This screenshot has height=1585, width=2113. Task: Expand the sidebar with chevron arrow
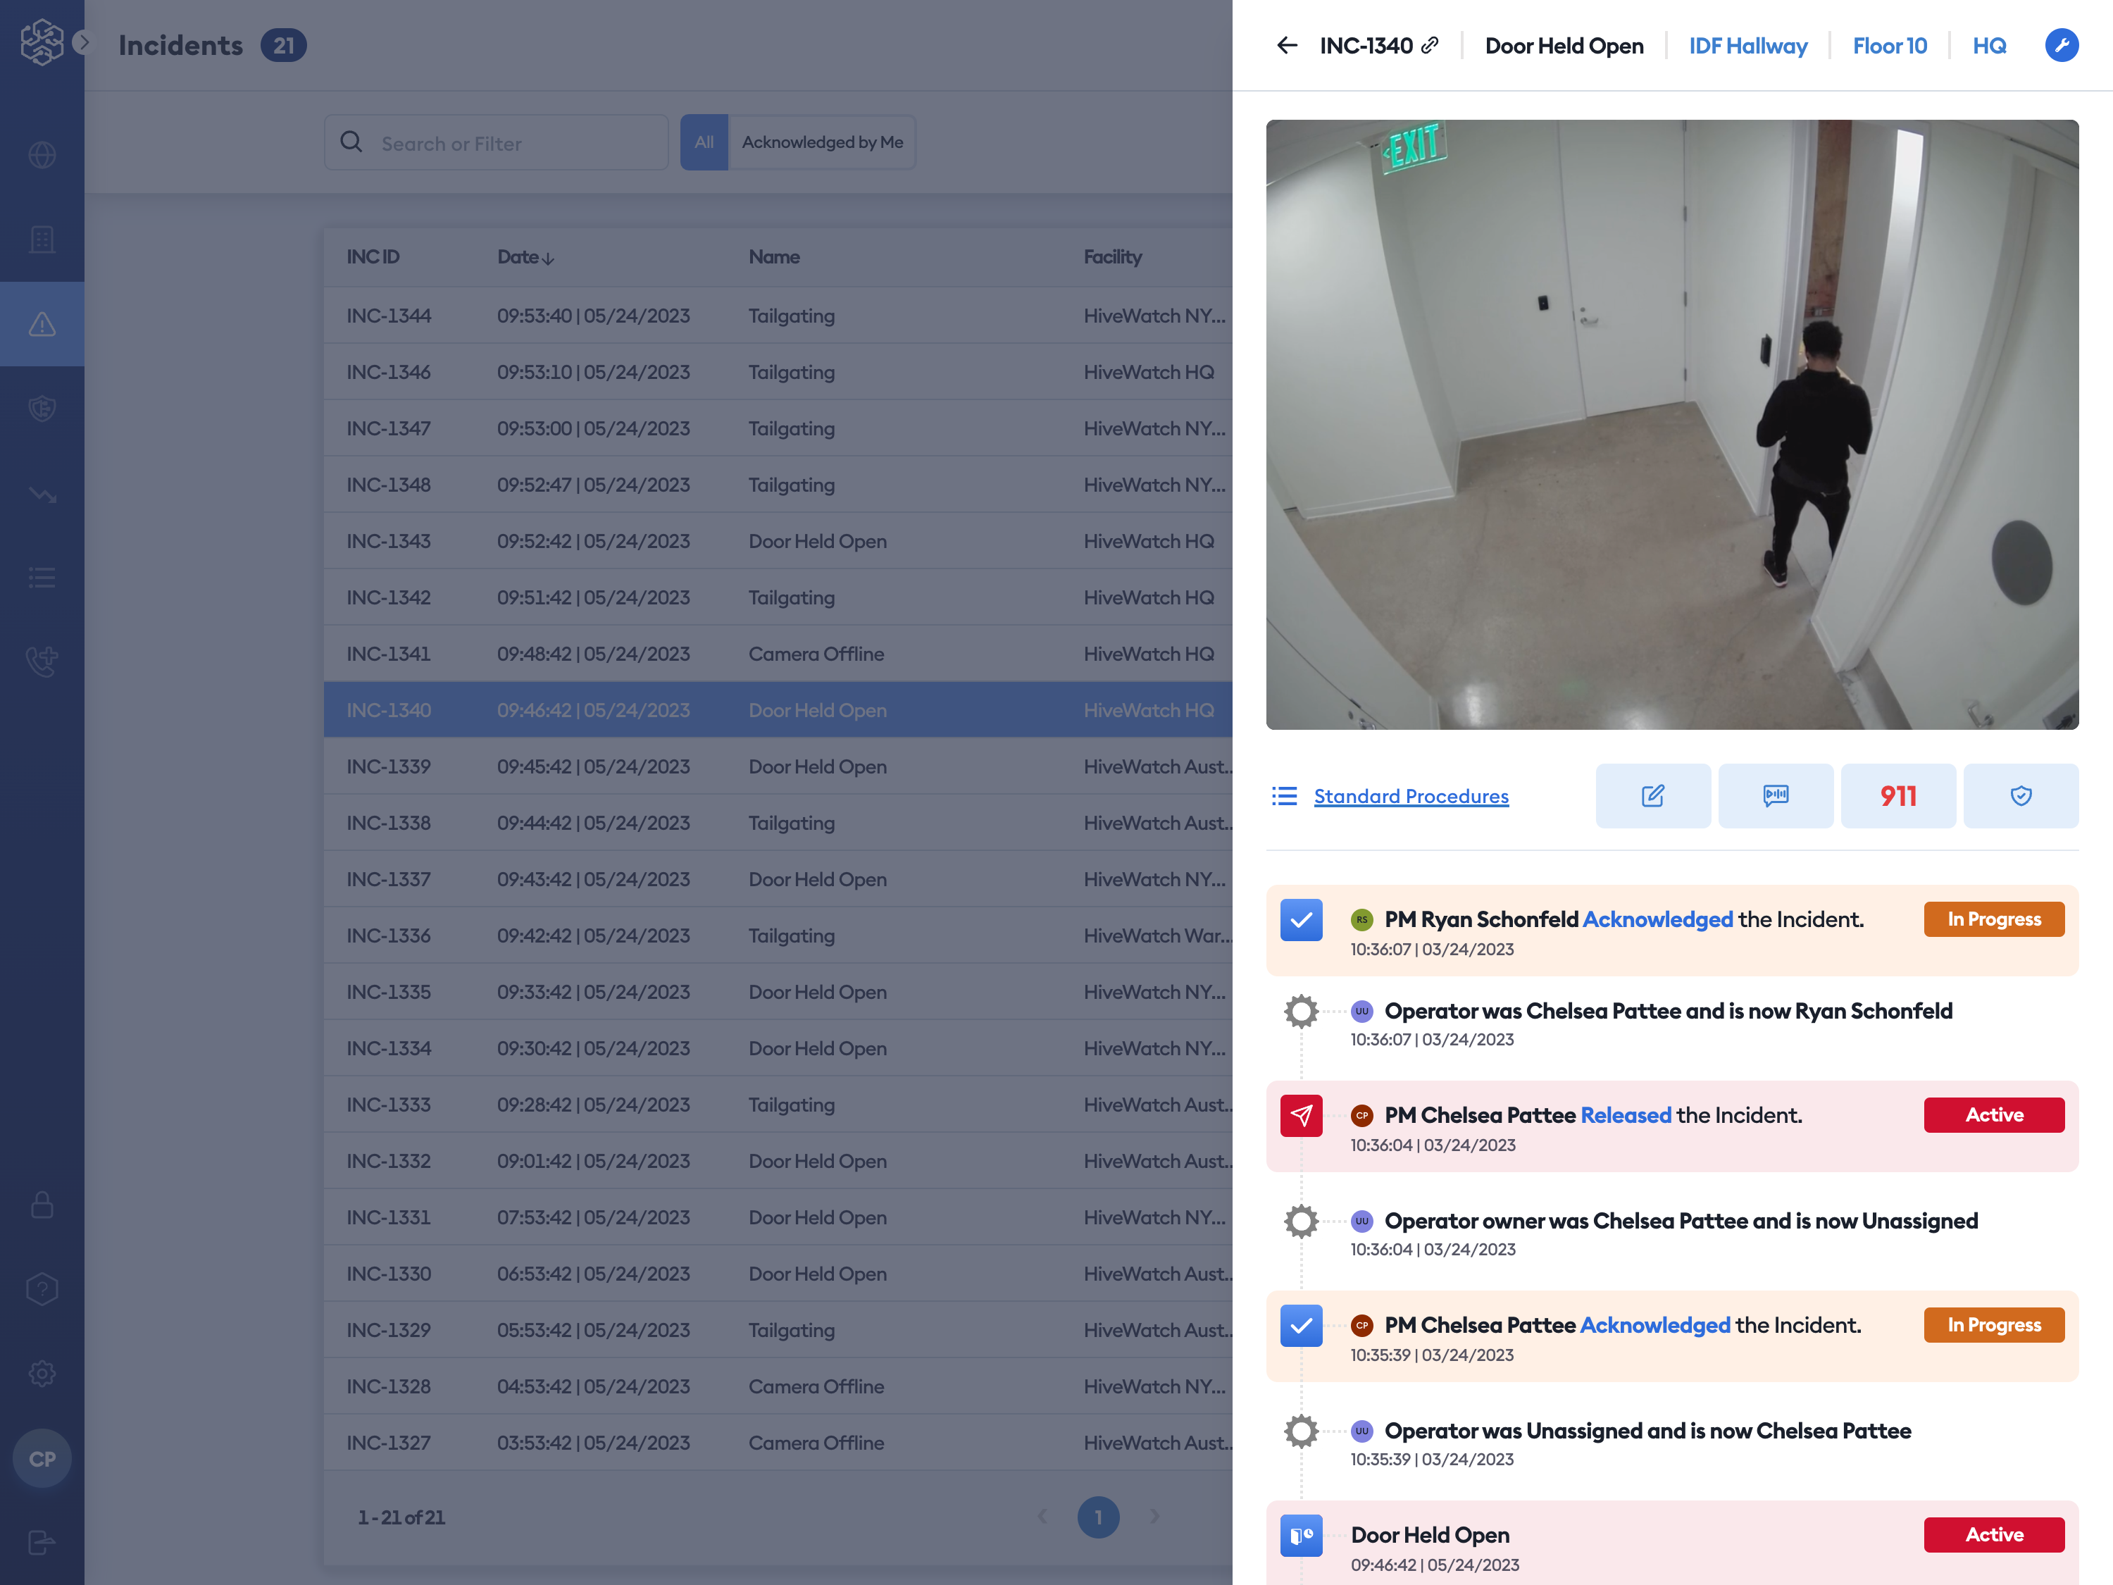click(x=83, y=43)
